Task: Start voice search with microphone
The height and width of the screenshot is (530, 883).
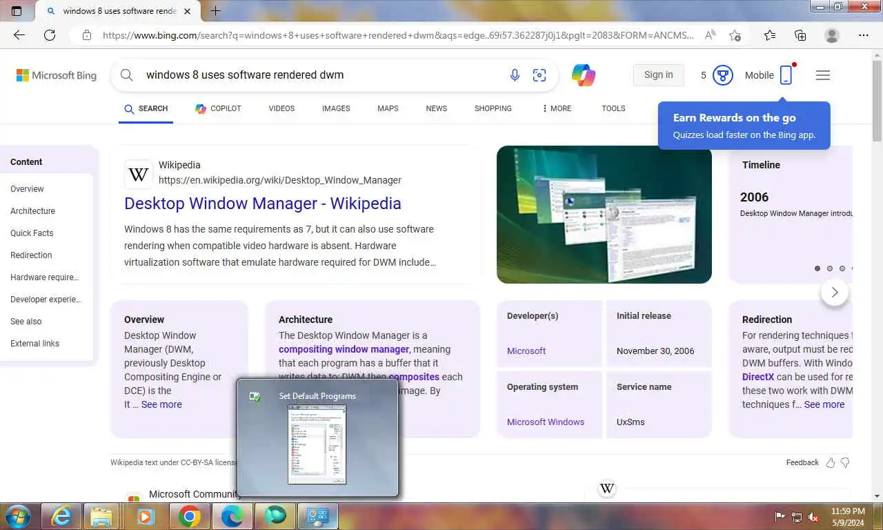Action: click(x=515, y=75)
